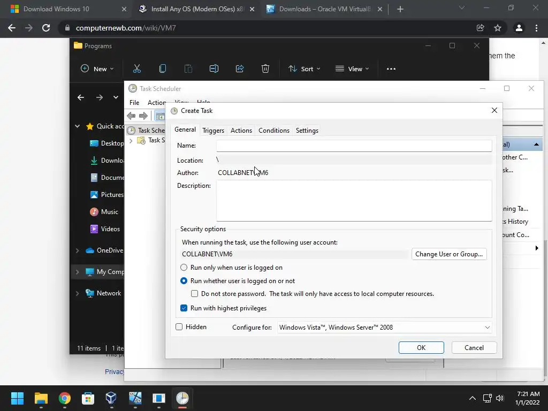Click the task Name input field
This screenshot has height=411, width=548.
pos(354,146)
